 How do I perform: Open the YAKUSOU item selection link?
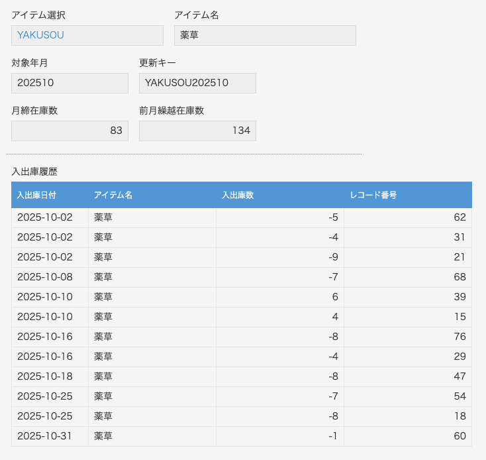tap(41, 35)
